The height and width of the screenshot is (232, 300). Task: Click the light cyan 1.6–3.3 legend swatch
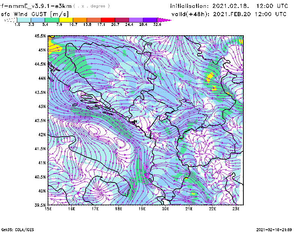click(24, 20)
